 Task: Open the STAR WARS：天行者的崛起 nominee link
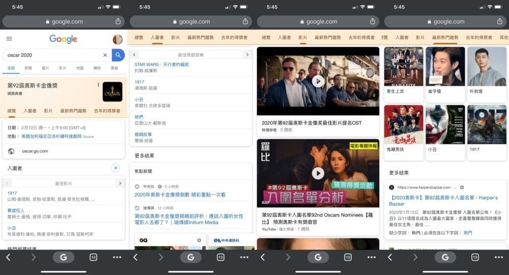click(162, 65)
